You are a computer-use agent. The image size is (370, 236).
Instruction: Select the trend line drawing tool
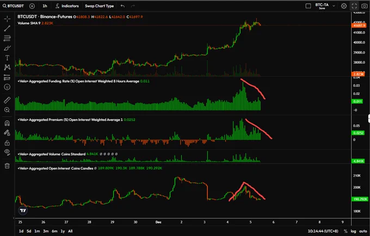tap(7, 28)
